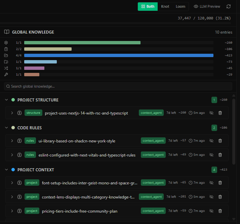This screenshot has width=240, height=224.
Task: Toggle the LLM Preview eye button
Action: pos(207,6)
